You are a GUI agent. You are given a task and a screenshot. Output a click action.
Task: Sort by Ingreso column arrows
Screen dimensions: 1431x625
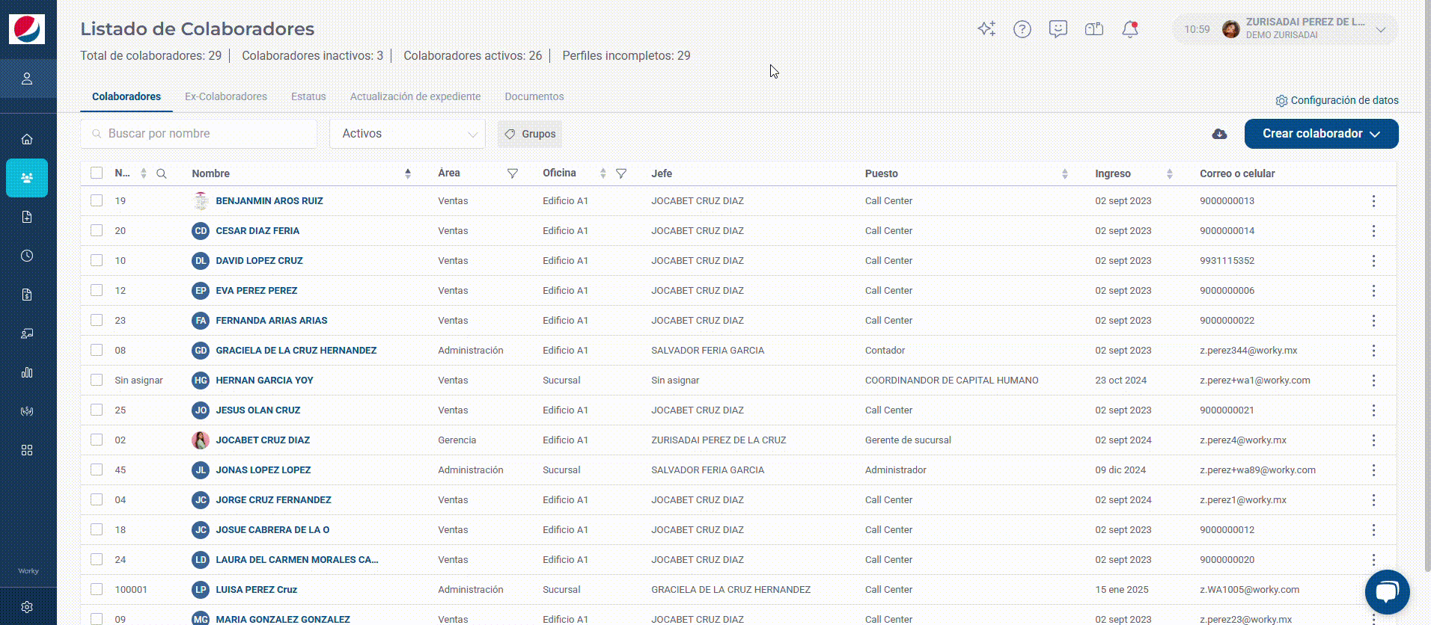coord(1170,173)
